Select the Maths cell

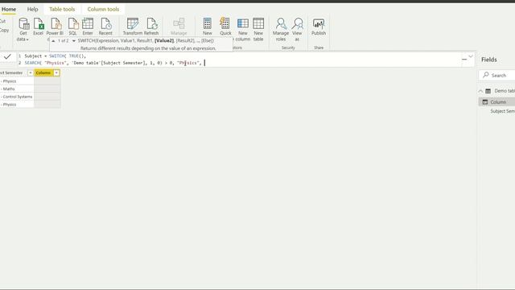point(17,89)
